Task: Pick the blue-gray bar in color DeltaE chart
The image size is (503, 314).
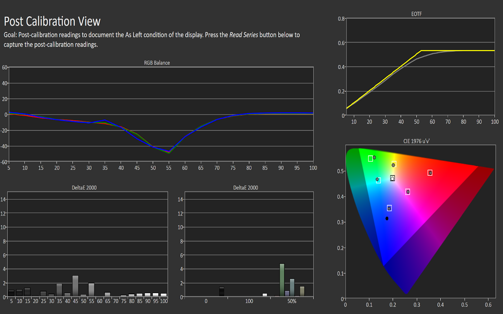Action: tap(292, 288)
